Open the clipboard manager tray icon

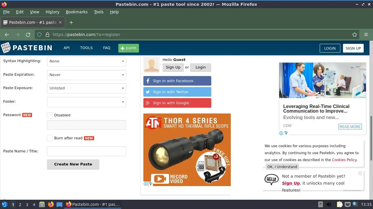click(339, 204)
